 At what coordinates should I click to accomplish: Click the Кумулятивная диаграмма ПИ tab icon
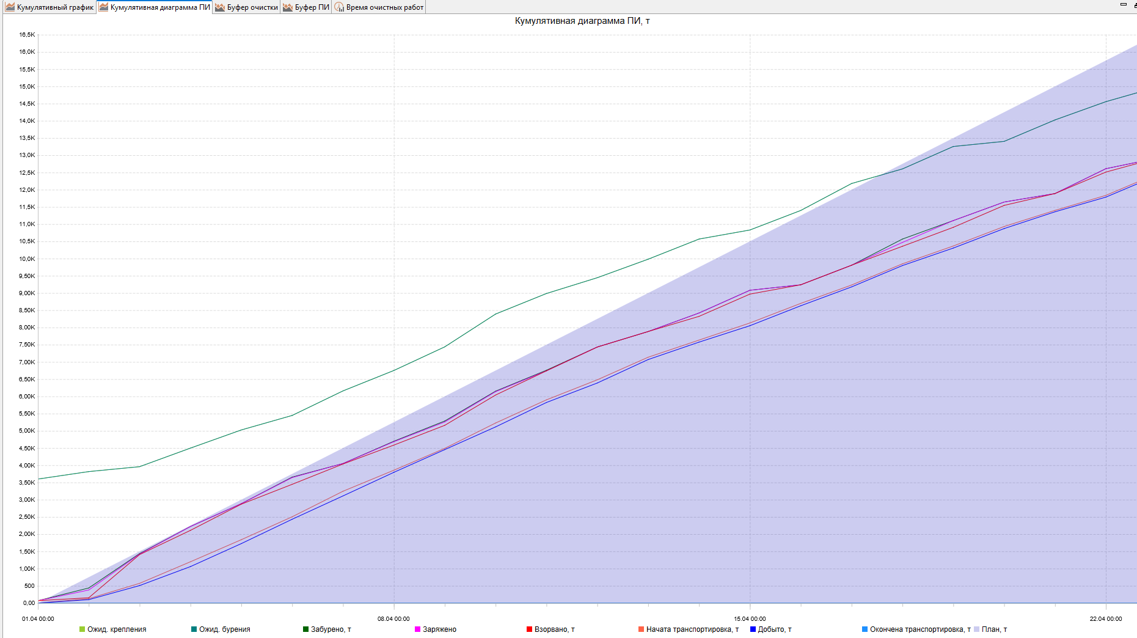click(104, 7)
